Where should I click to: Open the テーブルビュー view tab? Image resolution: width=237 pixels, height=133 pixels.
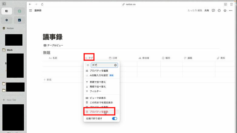click(x=53, y=45)
